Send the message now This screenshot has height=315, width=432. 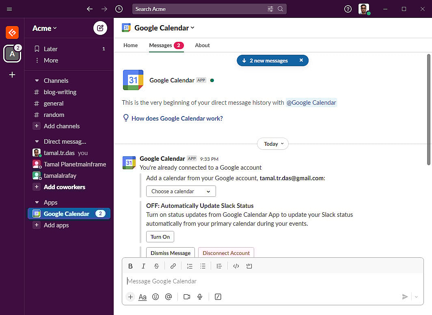coord(405,297)
